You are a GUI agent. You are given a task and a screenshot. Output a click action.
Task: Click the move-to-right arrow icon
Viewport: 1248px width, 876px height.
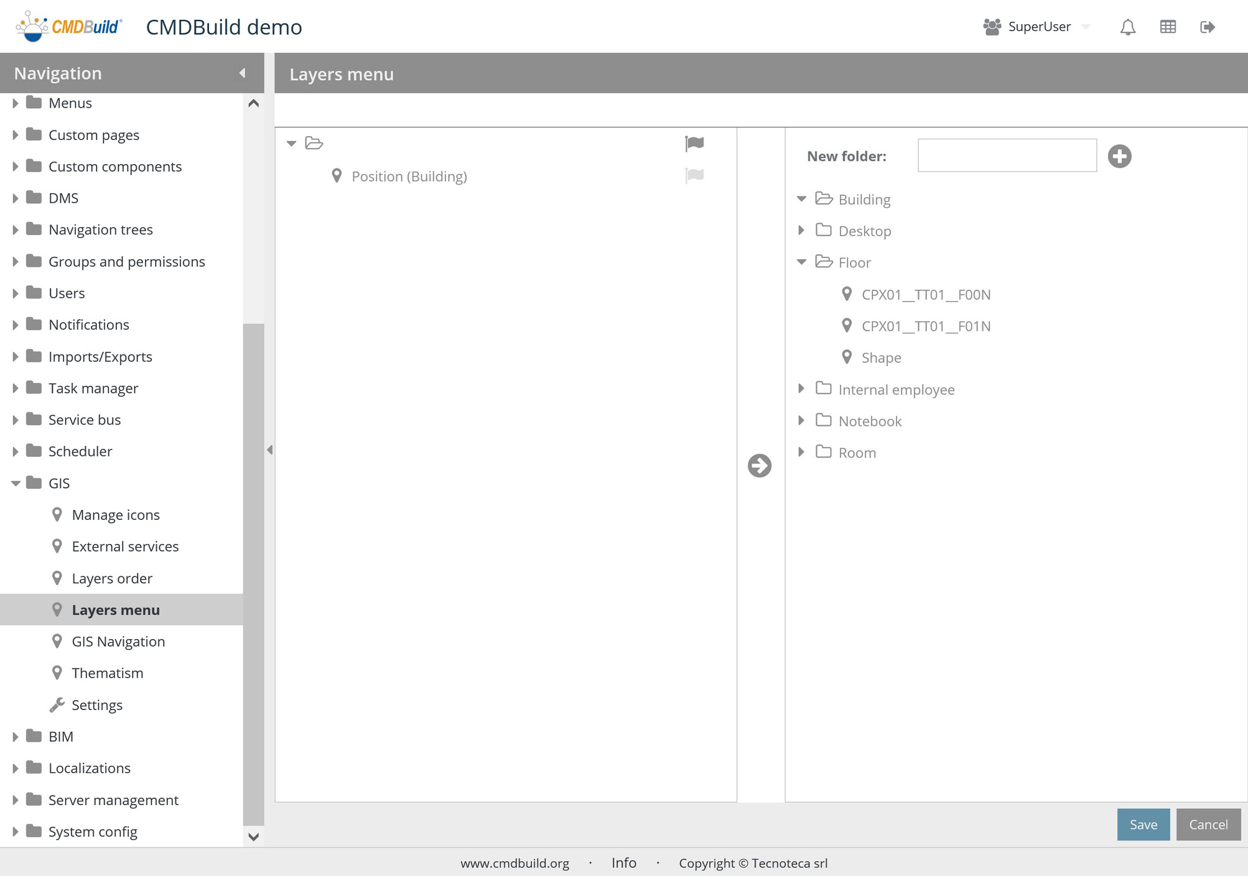tap(759, 465)
